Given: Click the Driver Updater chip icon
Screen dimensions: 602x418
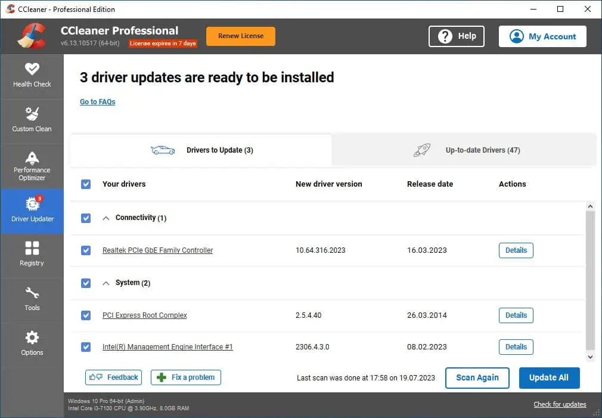Looking at the screenshot, I should point(32,203).
